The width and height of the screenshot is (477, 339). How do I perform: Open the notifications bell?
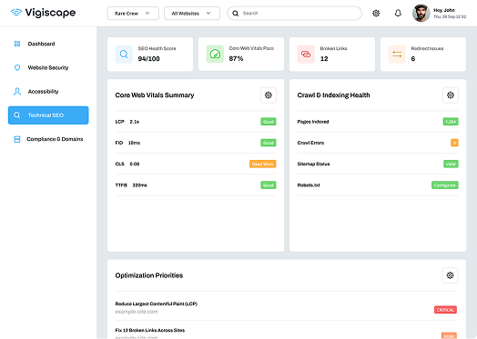[x=398, y=13]
